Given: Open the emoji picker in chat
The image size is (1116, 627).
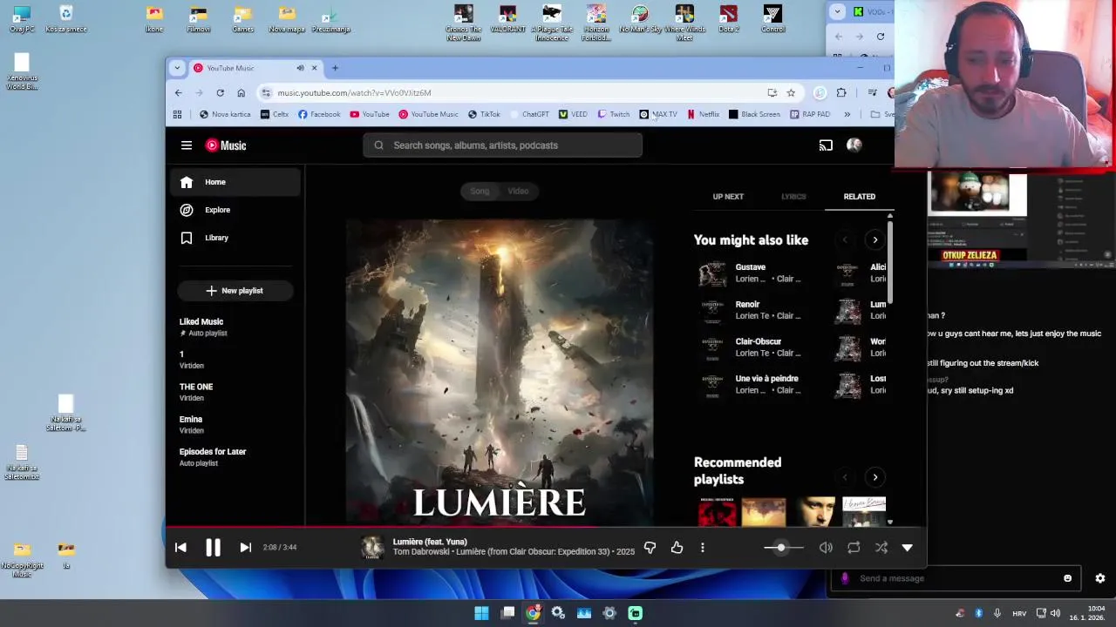Looking at the screenshot, I should pyautogui.click(x=1067, y=578).
